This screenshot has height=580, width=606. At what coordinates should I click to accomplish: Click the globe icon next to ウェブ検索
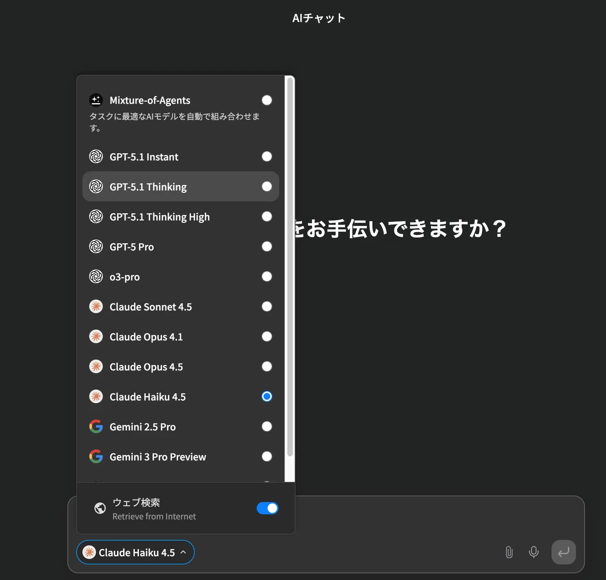click(x=100, y=508)
